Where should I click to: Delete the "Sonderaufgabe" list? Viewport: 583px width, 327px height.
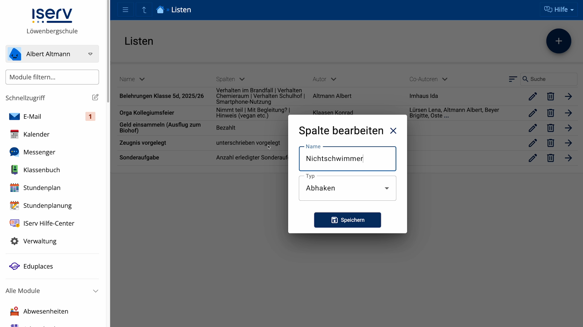[x=551, y=158]
